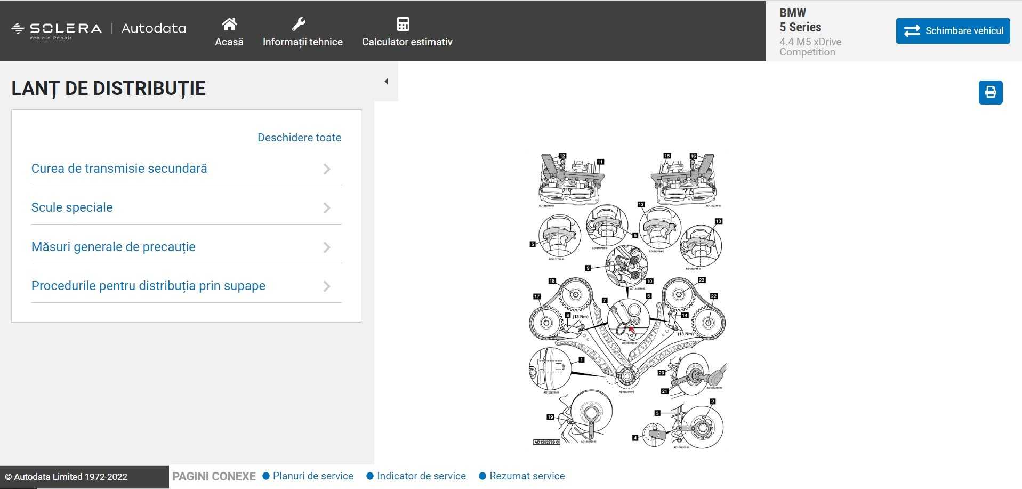Screen dimensions: 1022x489
Task: Expand Procedurile pentru distribuția prin supape chevron
Action: (327, 286)
